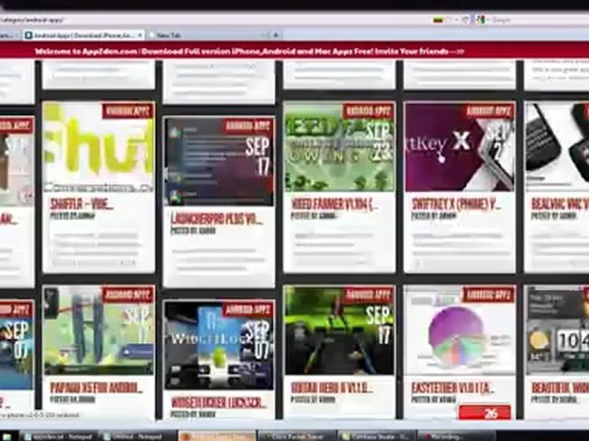Click the Guitar Hero 6 title link
Viewport: 589px width, 441px height.
click(x=332, y=387)
